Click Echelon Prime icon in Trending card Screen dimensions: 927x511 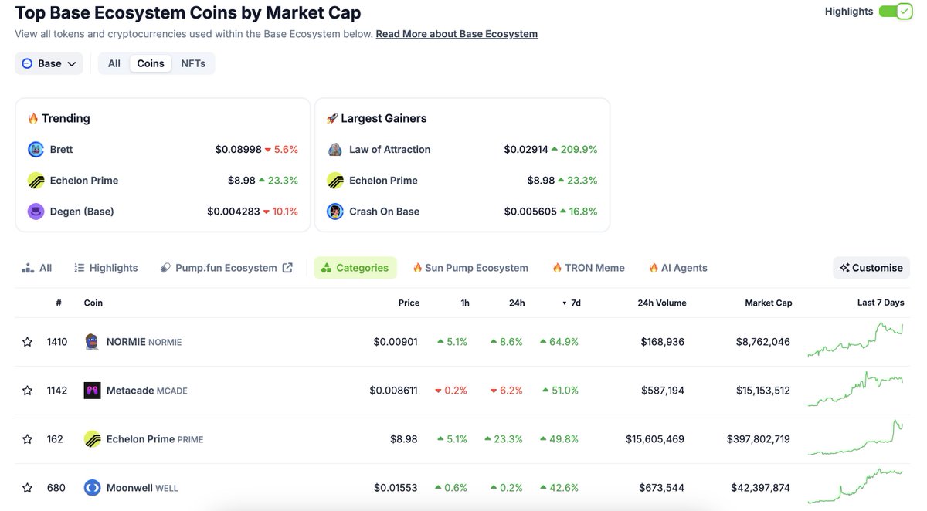pos(36,181)
